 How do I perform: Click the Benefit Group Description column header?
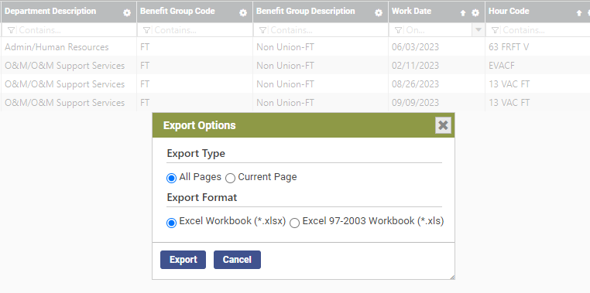click(306, 12)
